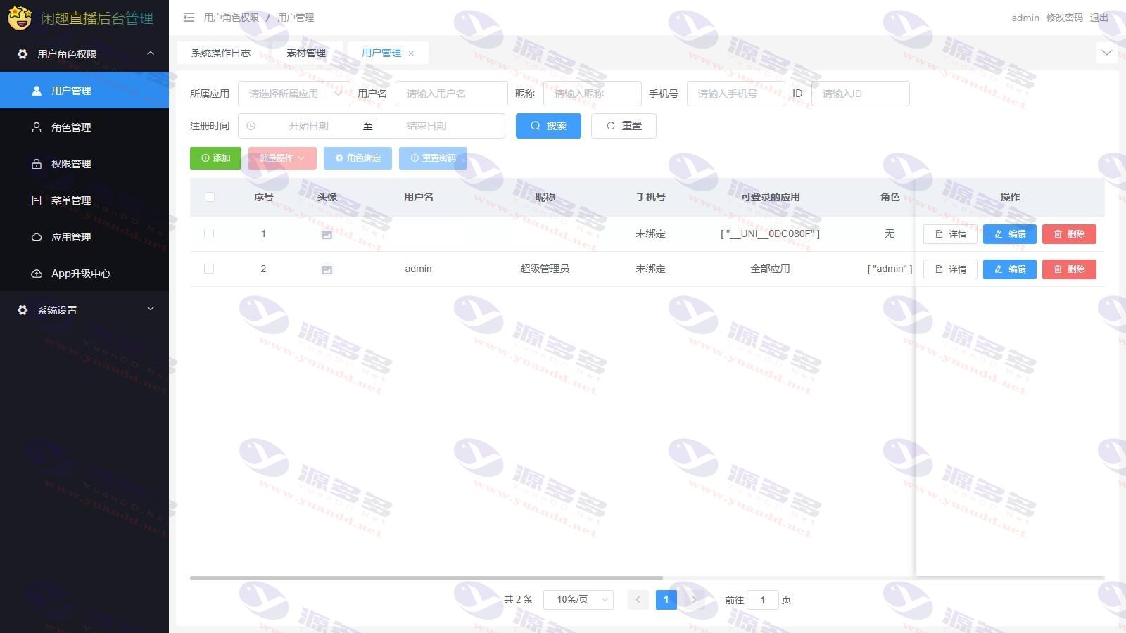
Task: Click the app logo emoji icon
Action: (x=20, y=18)
